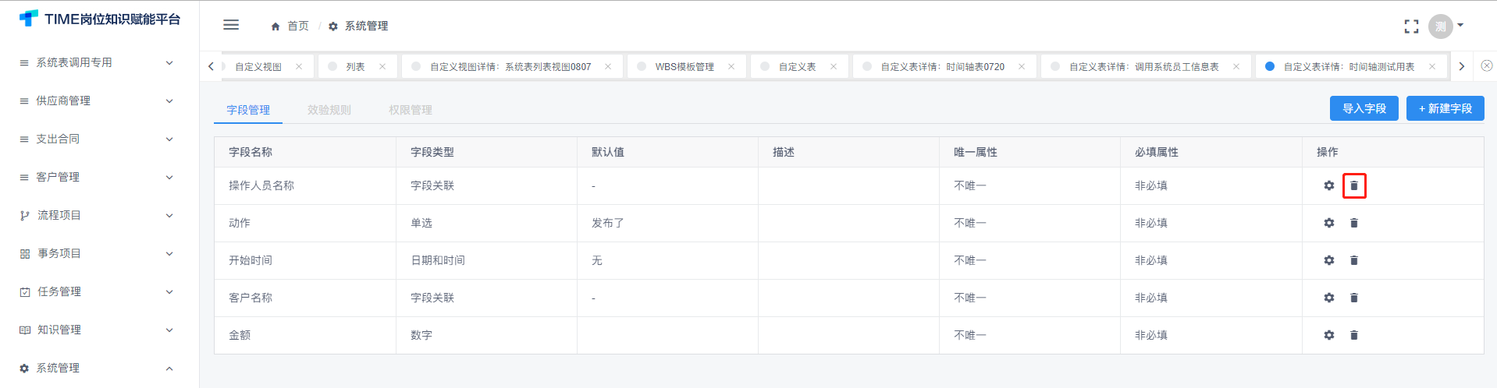Close the 时间轴测试用表 tab

click(x=1432, y=66)
